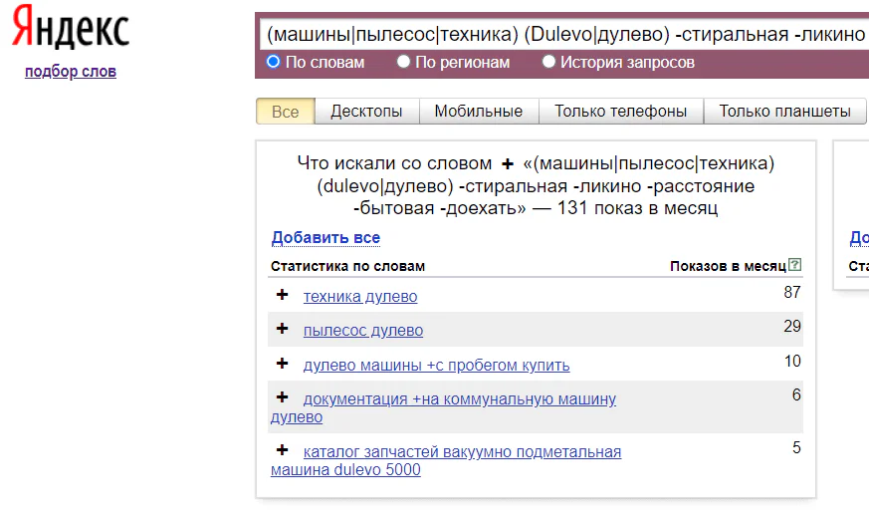Switch to the Десктопы tab
Viewport: 869px width, 520px height.
(367, 112)
